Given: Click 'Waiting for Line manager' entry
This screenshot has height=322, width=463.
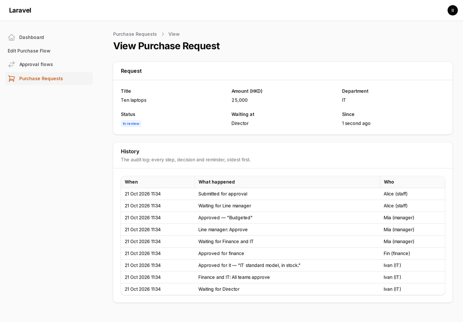Looking at the screenshot, I should click(225, 206).
